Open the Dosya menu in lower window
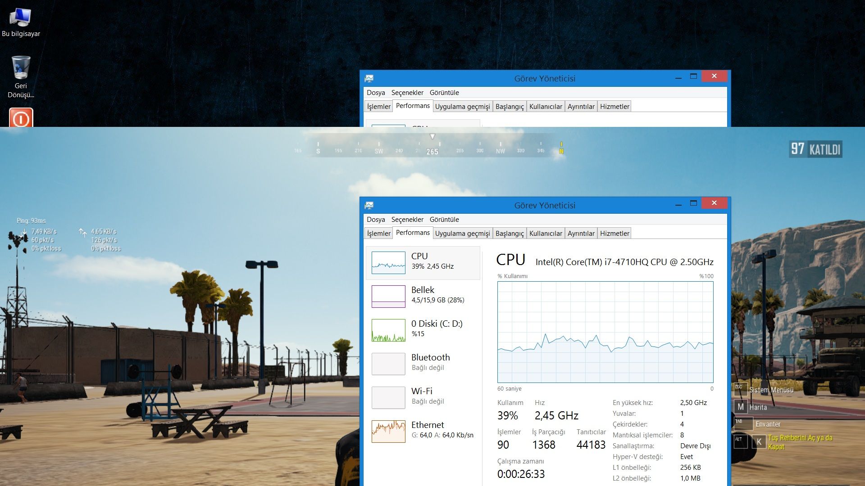This screenshot has height=486, width=865. pos(375,220)
